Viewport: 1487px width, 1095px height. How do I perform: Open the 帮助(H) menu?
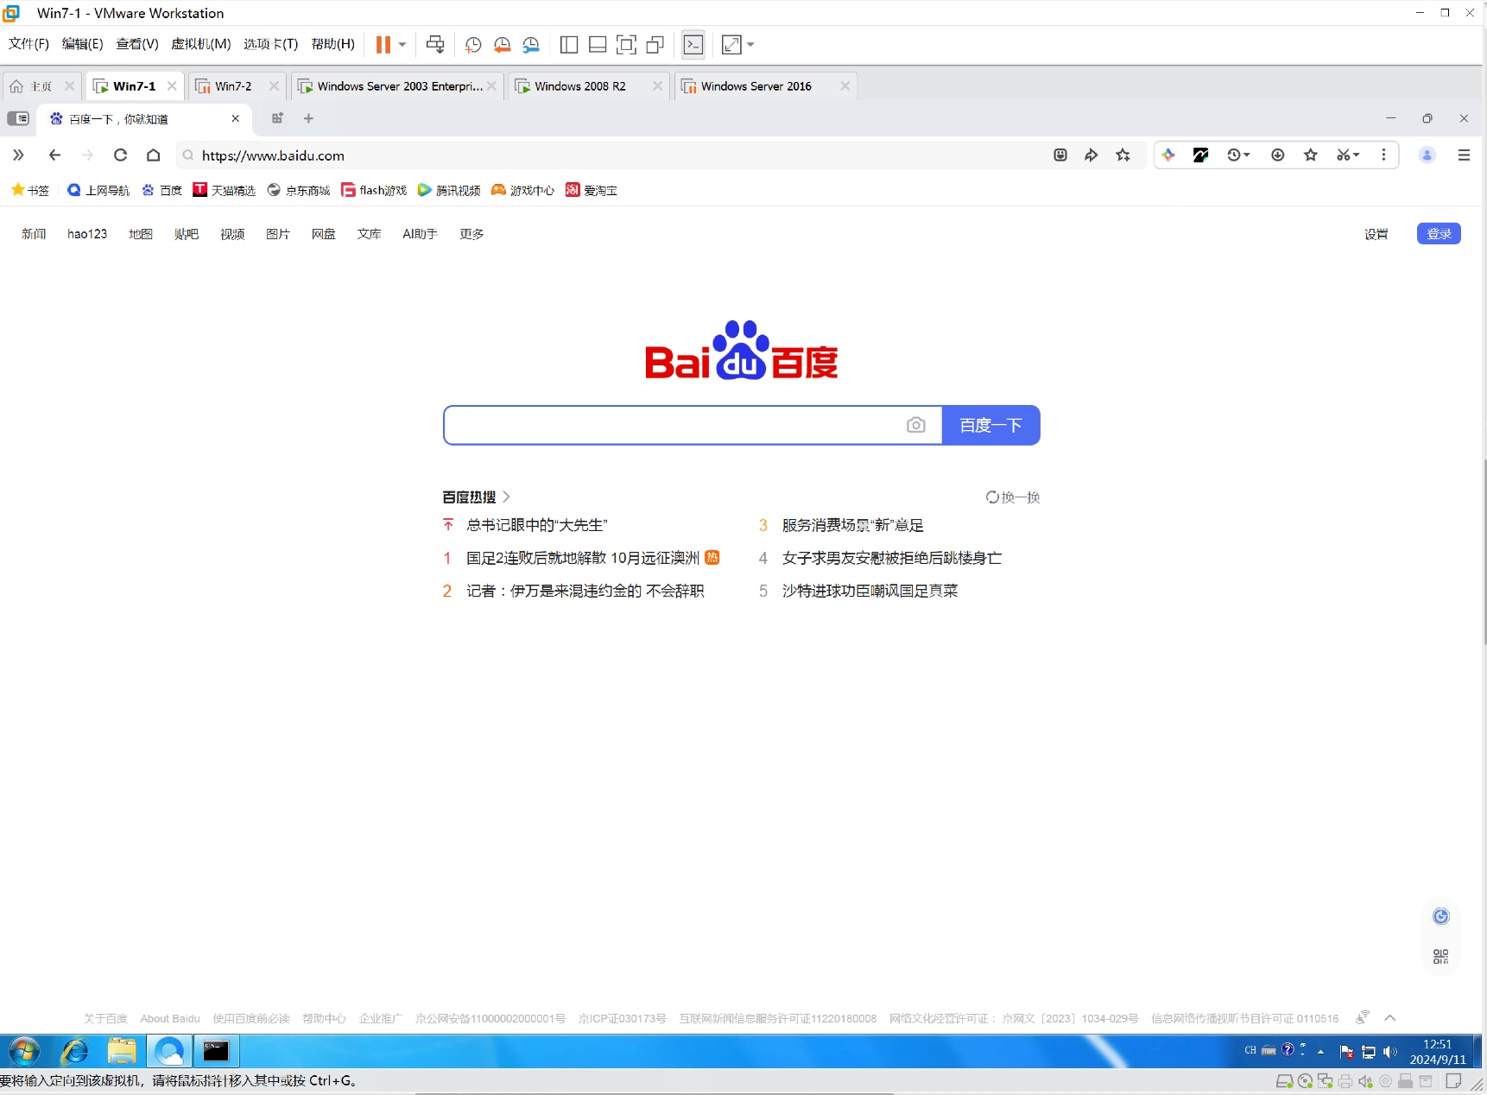pos(332,44)
